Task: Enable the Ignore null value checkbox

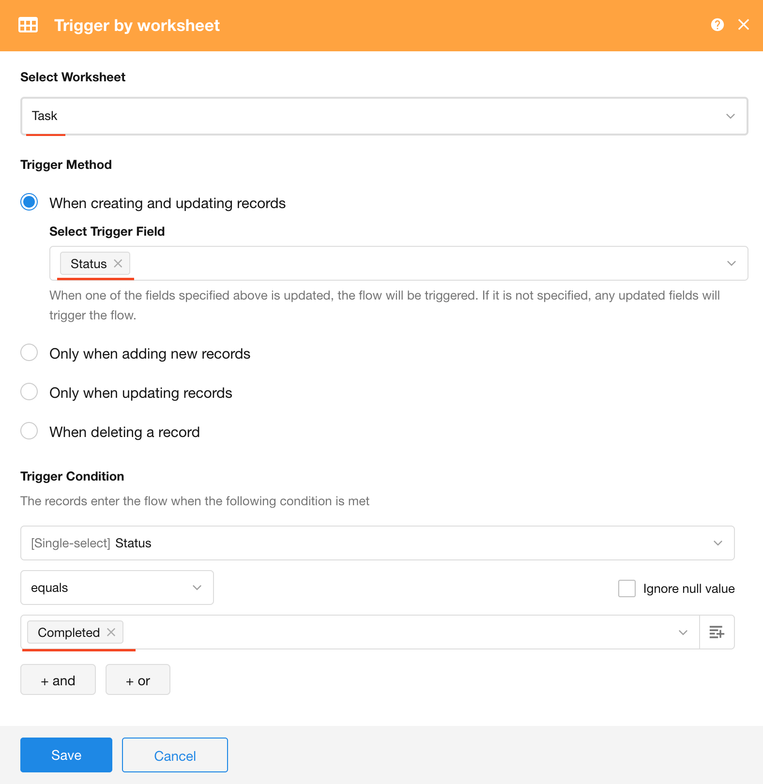Action: click(x=626, y=588)
